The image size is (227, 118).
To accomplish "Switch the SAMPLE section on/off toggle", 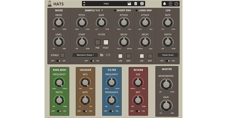I will click(92, 61).
